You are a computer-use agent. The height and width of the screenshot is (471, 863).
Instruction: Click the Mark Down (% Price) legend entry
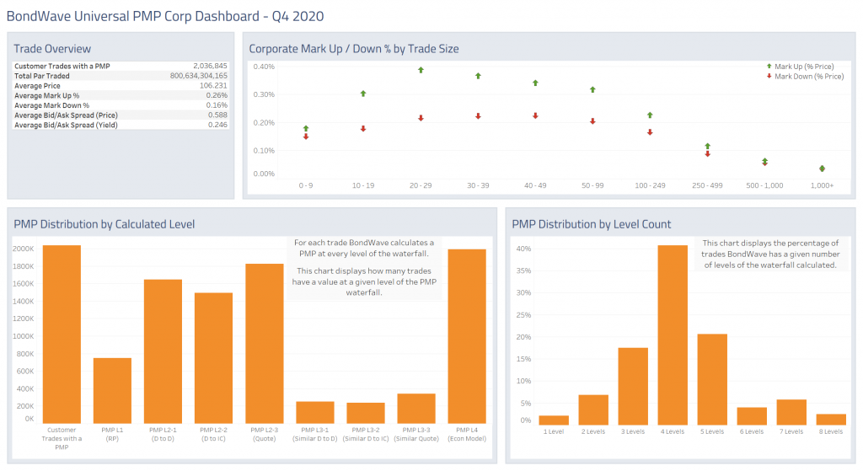tap(805, 77)
